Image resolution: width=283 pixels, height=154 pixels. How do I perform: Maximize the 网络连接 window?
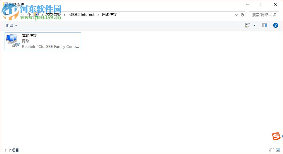[x=262, y=5]
